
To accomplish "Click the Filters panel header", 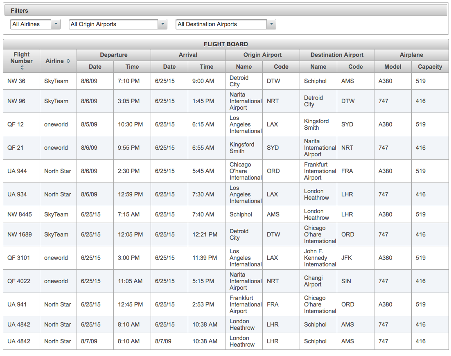I will pos(226,11).
